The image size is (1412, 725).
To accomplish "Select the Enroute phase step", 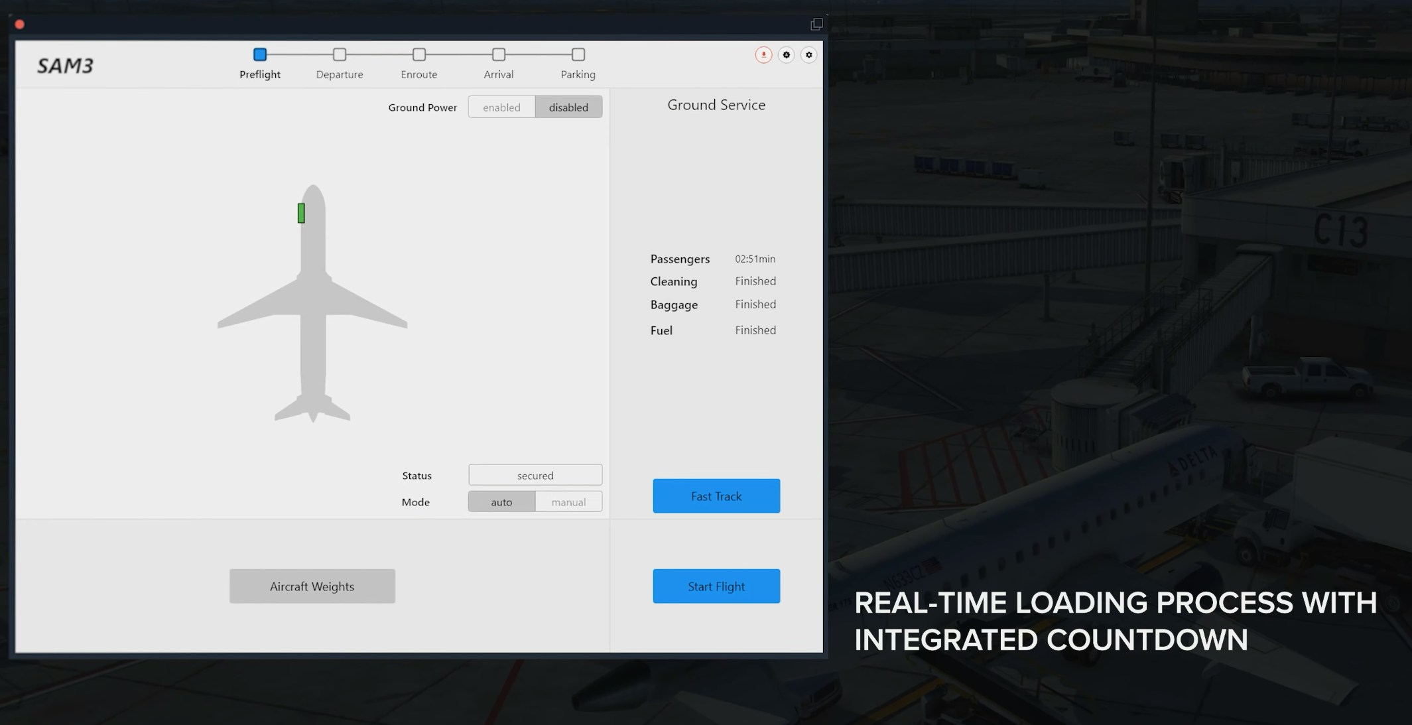I will pyautogui.click(x=419, y=55).
